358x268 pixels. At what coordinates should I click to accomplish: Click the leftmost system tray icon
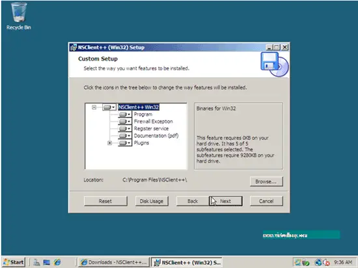pyautogui.click(x=297, y=262)
